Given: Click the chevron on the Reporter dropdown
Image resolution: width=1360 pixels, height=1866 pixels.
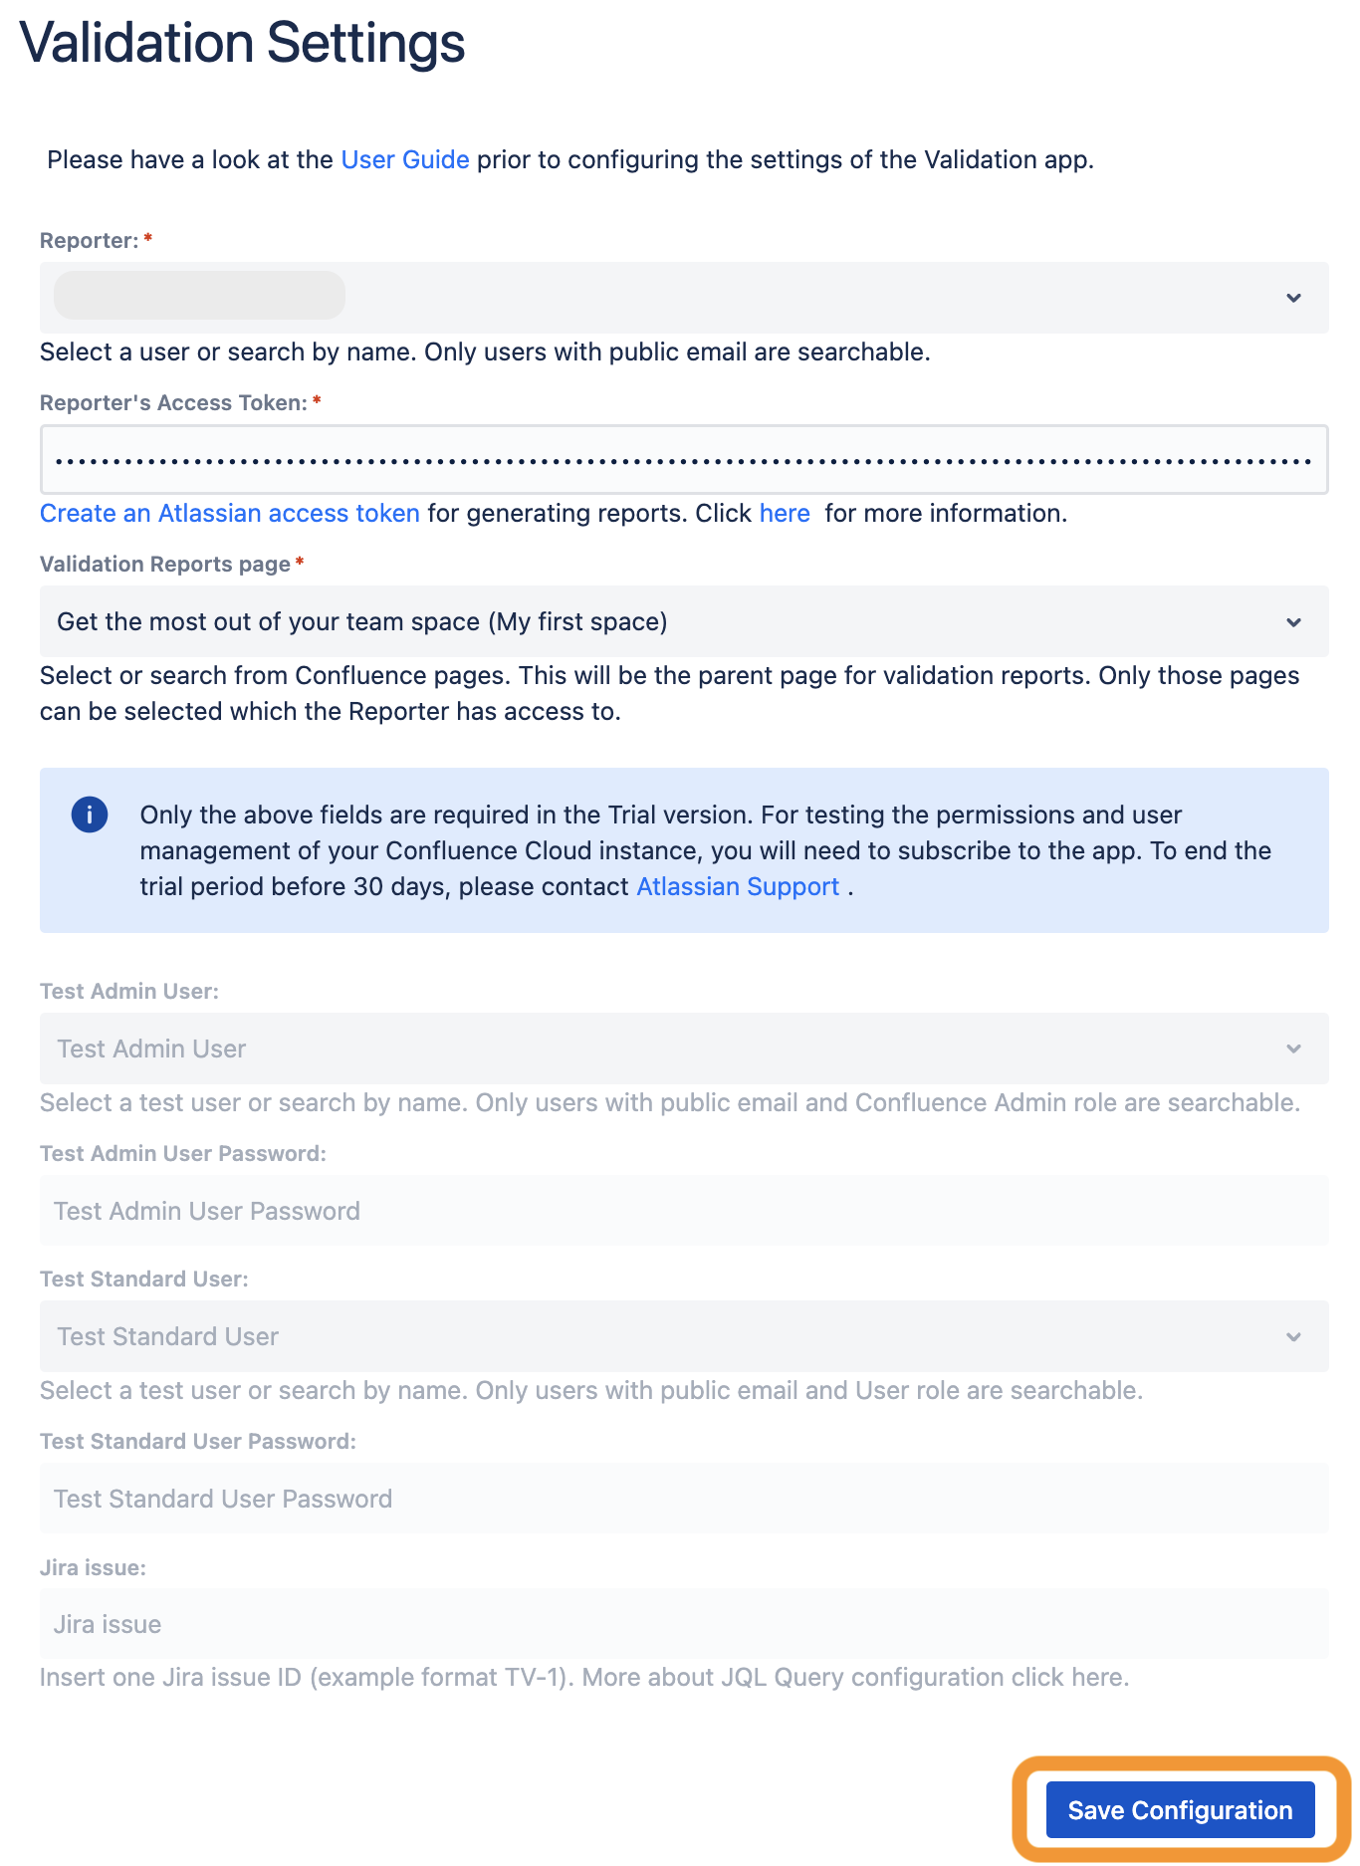Looking at the screenshot, I should [x=1293, y=297].
